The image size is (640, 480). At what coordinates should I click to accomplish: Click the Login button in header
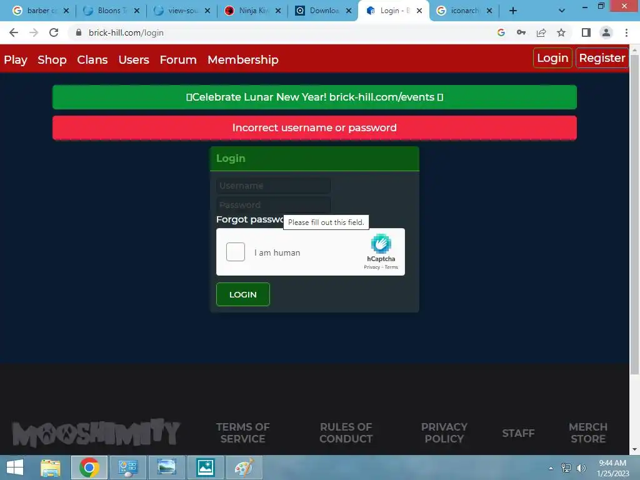click(x=552, y=58)
